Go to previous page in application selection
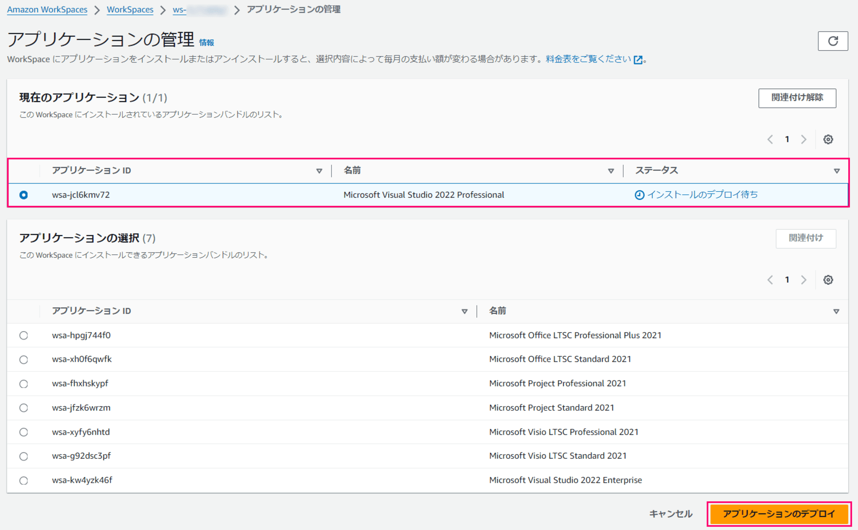858x530 pixels. (x=770, y=280)
